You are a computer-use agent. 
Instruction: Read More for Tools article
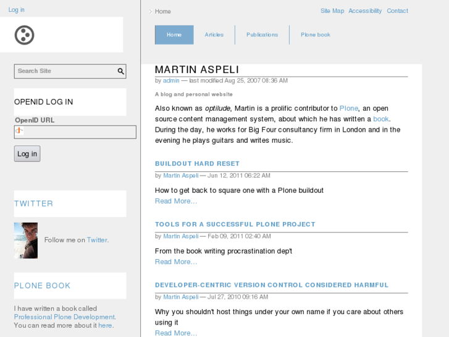tap(176, 262)
